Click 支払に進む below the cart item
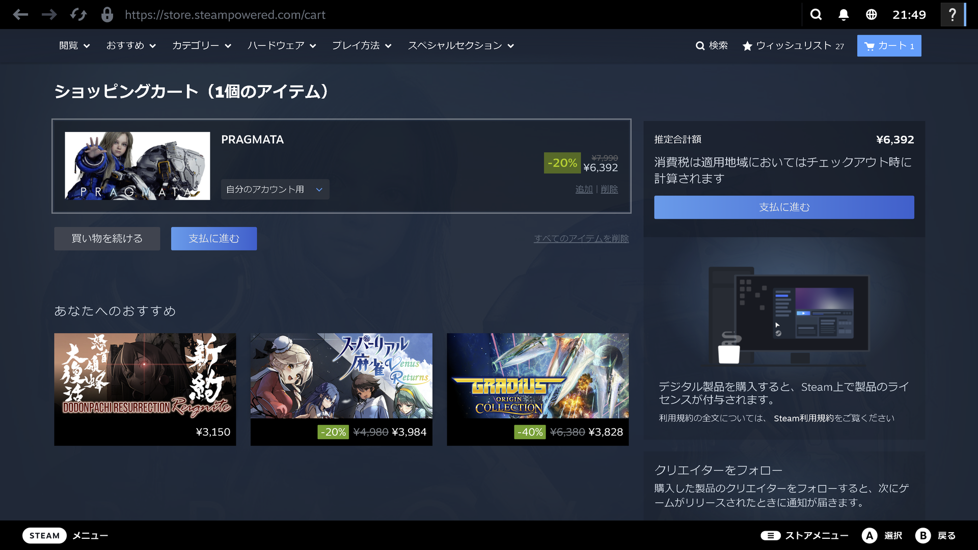The height and width of the screenshot is (550, 978). point(214,239)
